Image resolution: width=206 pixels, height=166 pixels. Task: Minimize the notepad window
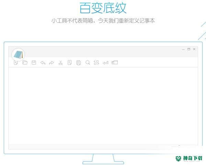(x=183, y=49)
